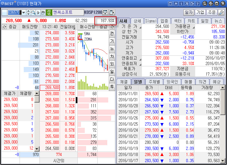This screenshot has height=165, width=227.
Task: Open the 주체별 tab
Action: (x=154, y=82)
